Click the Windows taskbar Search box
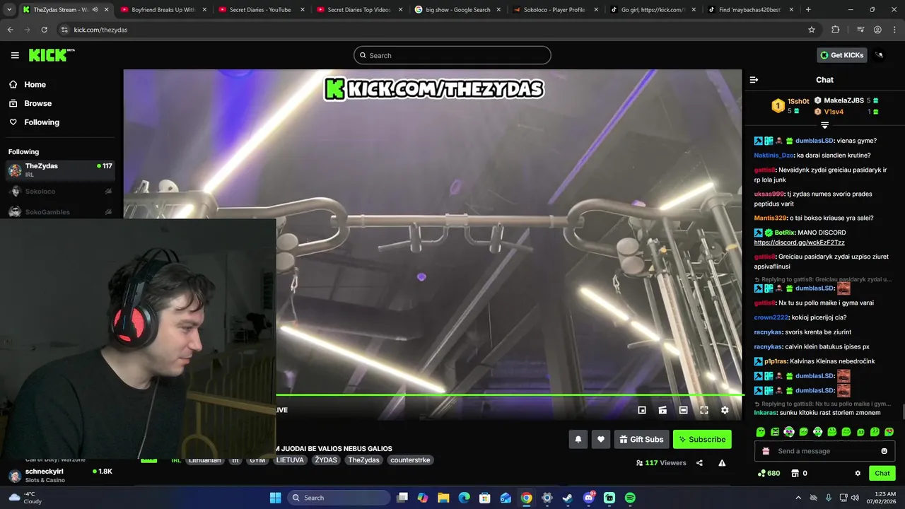Image resolution: width=905 pixels, height=509 pixels. [337, 498]
